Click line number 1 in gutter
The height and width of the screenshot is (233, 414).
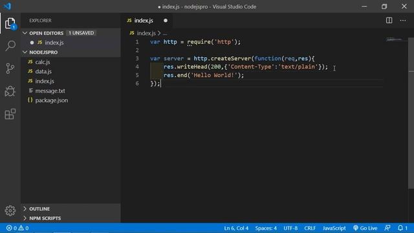tap(137, 41)
